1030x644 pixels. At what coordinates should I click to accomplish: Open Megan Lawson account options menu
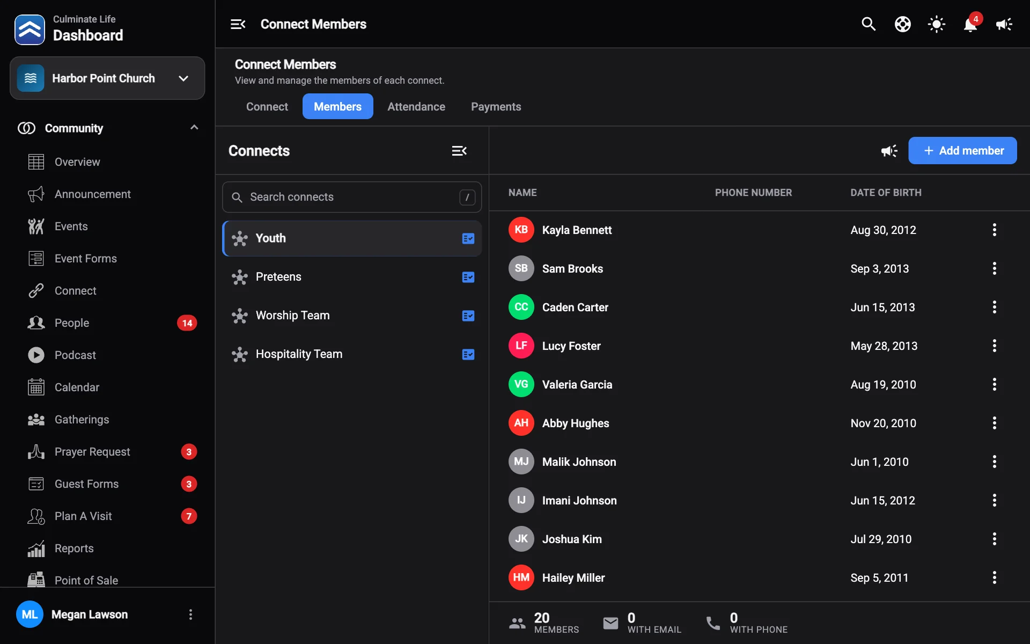coord(190,614)
